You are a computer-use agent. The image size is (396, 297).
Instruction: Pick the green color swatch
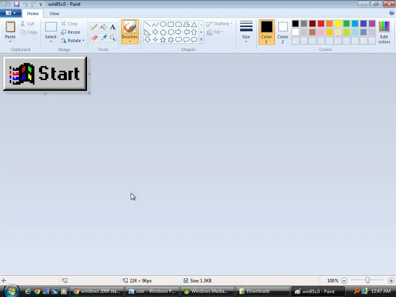point(346,24)
